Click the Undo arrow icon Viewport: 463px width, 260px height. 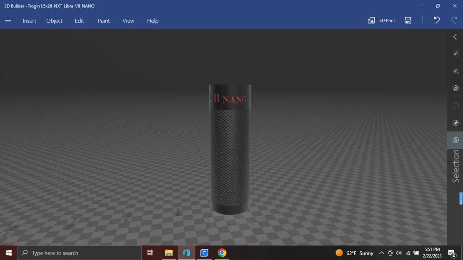tap(436, 20)
